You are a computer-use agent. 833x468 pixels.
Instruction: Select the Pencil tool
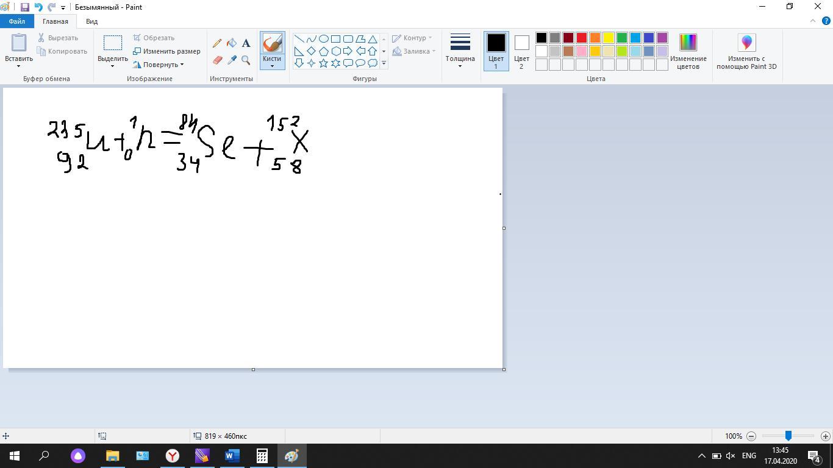click(217, 43)
